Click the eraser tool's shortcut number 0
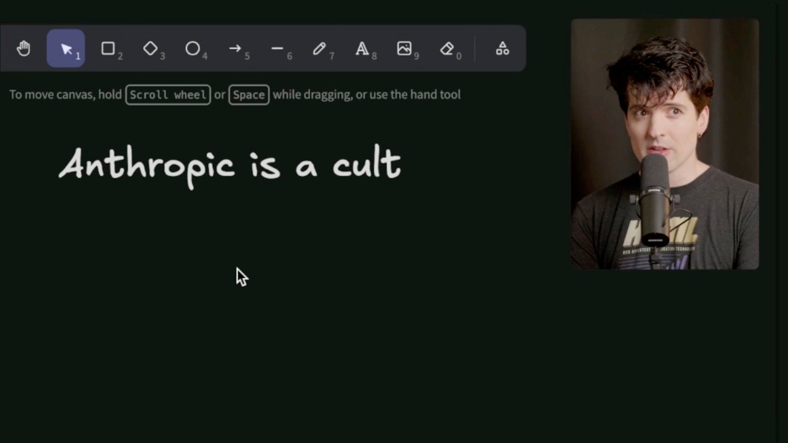The image size is (788, 443). [x=459, y=56]
